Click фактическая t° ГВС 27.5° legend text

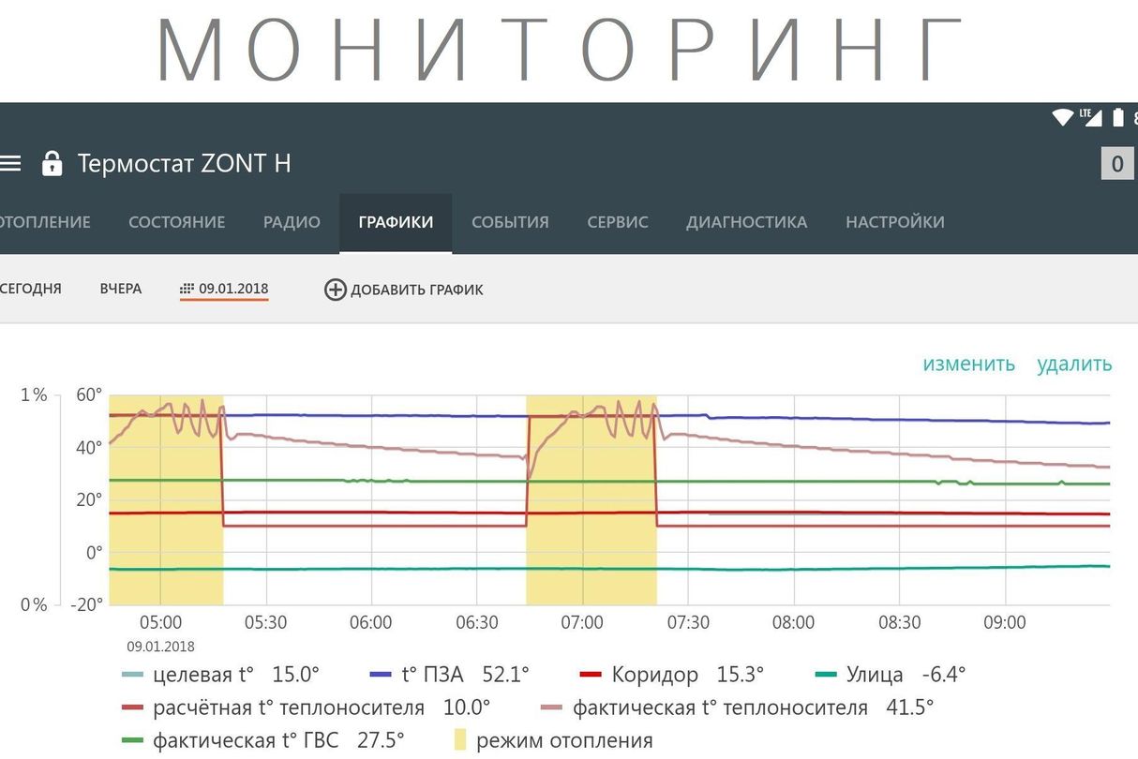click(x=278, y=740)
